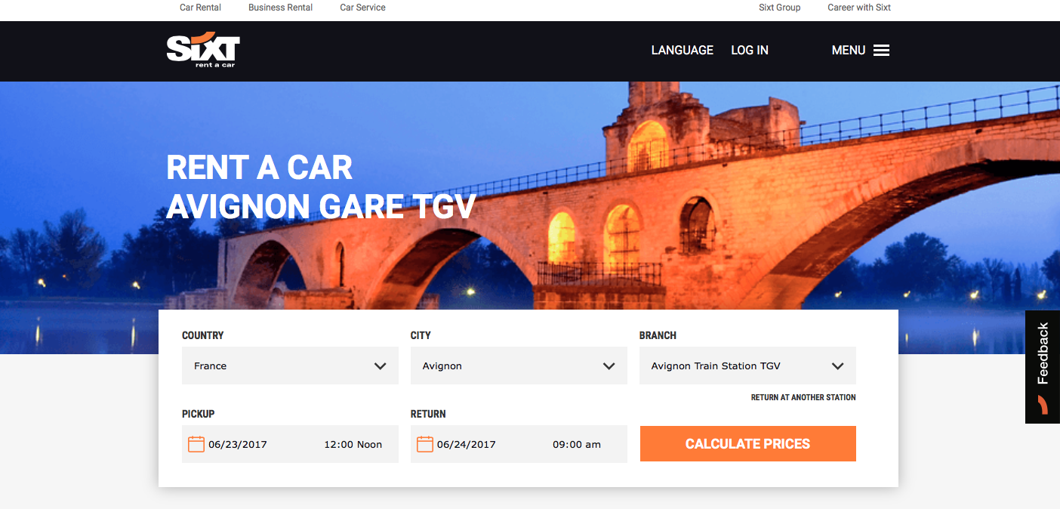The width and height of the screenshot is (1060, 509).
Task: Click the LOG IN link
Action: click(750, 51)
